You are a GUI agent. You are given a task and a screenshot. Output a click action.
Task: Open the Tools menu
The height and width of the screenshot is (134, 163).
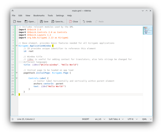[x=50, y=16]
